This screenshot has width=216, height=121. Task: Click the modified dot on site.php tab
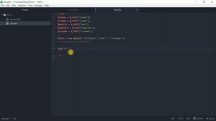click(137, 10)
